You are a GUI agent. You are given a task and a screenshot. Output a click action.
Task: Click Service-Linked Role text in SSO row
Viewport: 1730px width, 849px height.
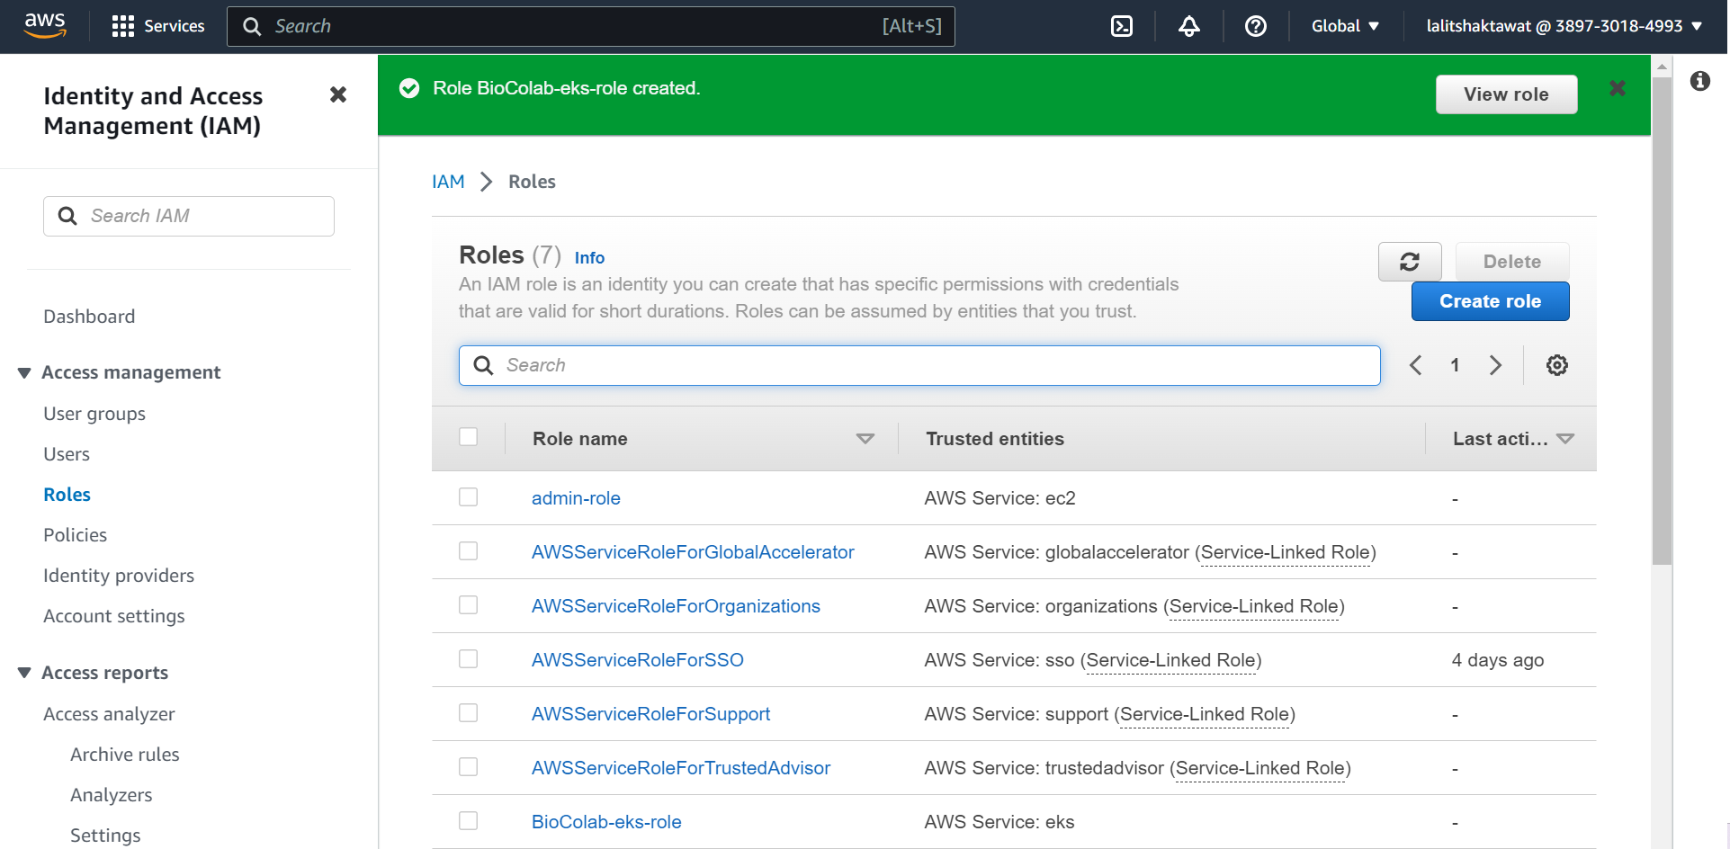pos(1170,660)
